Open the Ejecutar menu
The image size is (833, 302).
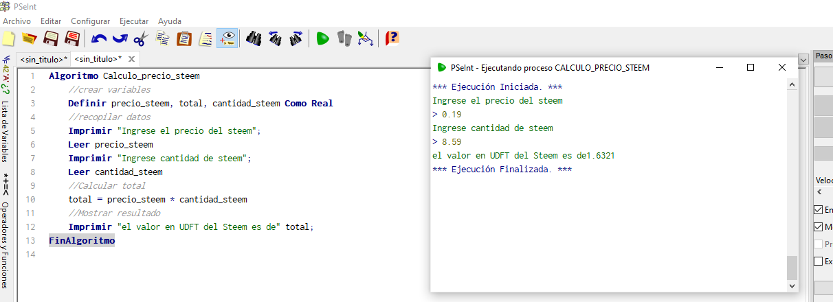pos(133,21)
